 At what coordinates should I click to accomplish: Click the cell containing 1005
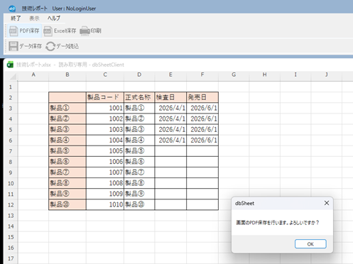click(x=105, y=151)
